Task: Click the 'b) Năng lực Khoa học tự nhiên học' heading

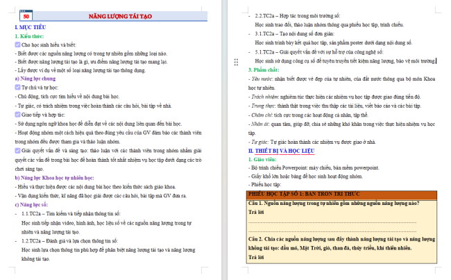Action: [54, 178]
